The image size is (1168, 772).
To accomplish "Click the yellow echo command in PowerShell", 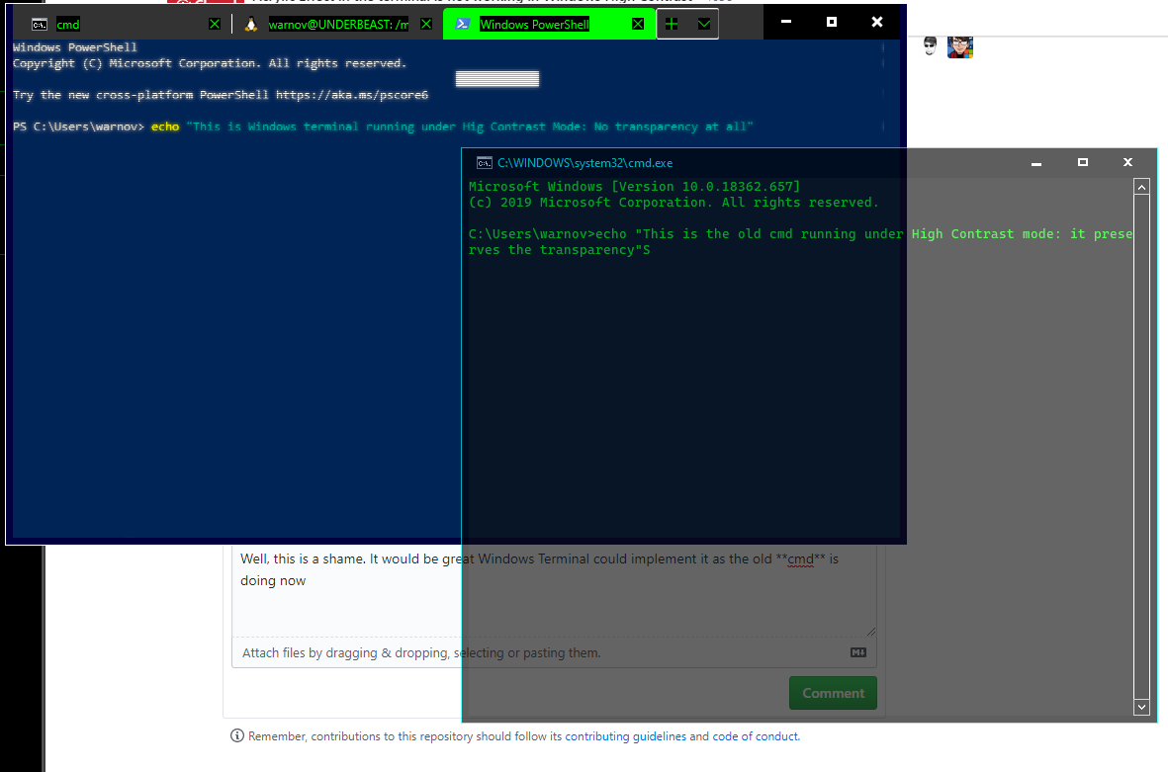I will pos(164,127).
